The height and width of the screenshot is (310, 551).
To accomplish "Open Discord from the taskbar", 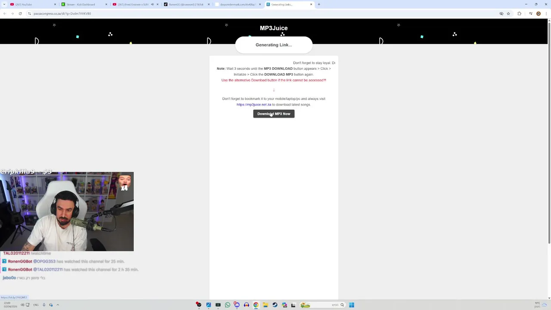I will pos(237,305).
